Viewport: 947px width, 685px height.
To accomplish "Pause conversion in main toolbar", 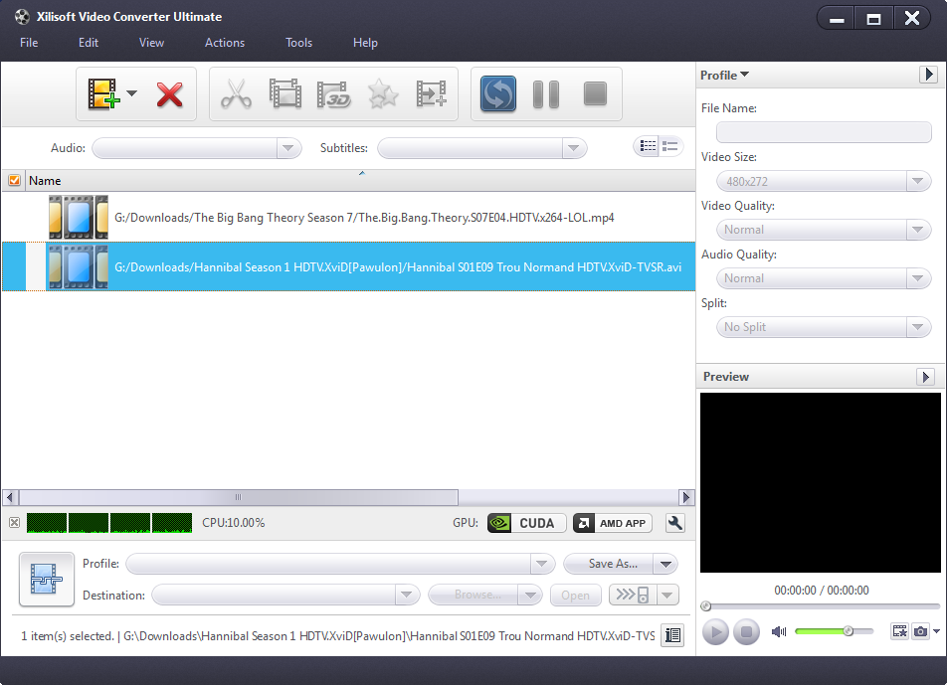I will coord(546,94).
